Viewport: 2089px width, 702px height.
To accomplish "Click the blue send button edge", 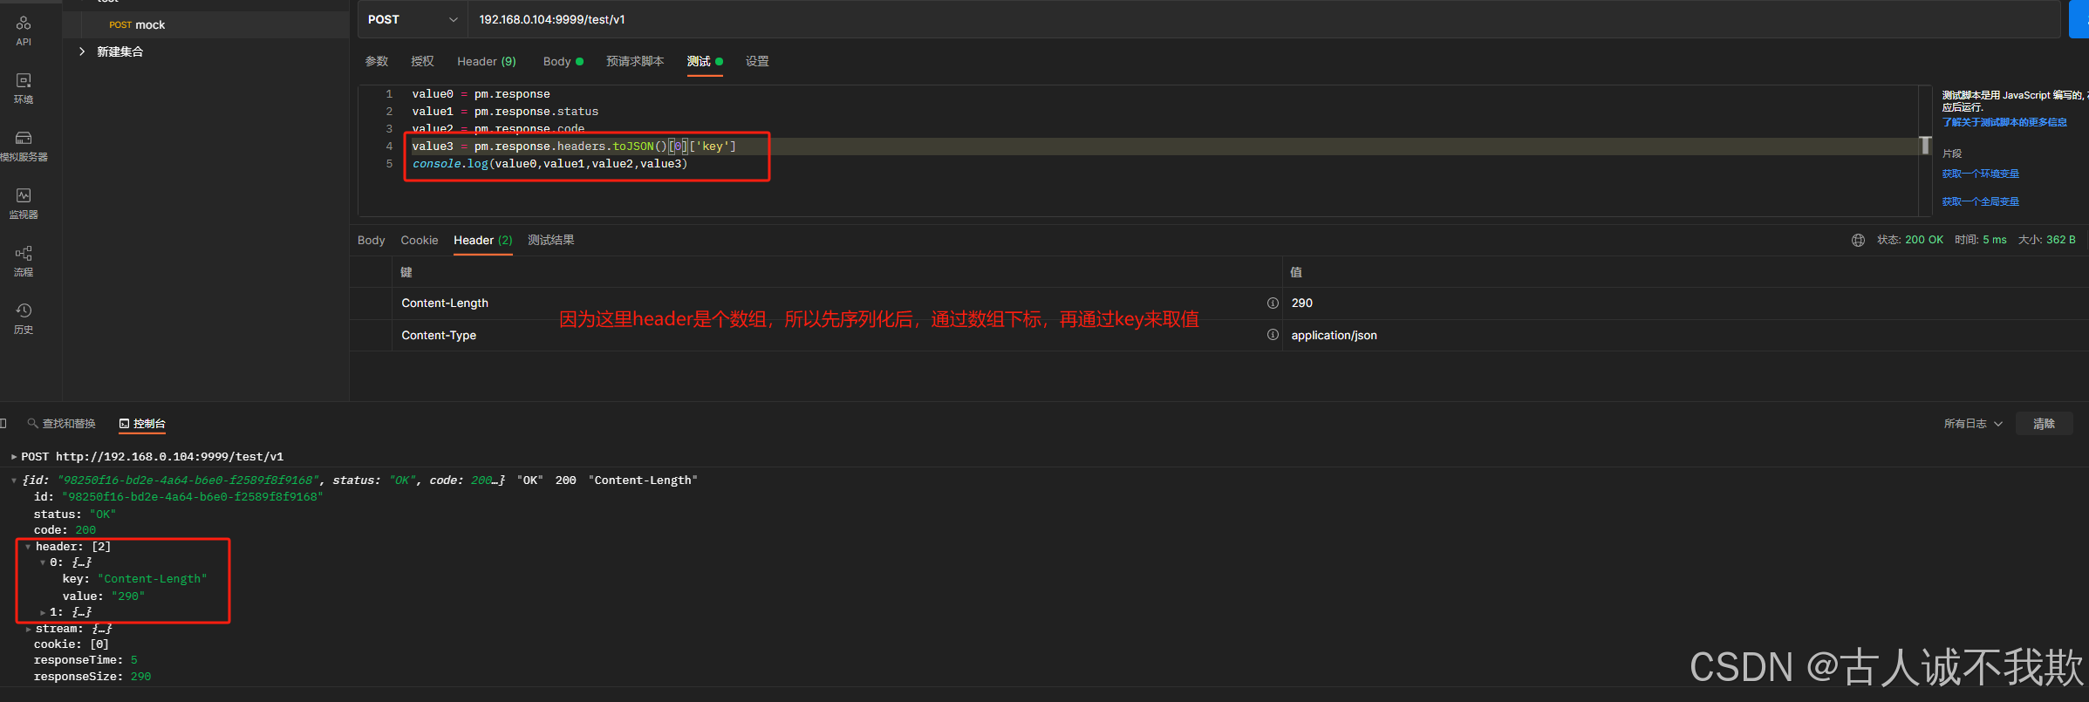I will pos(2079,19).
